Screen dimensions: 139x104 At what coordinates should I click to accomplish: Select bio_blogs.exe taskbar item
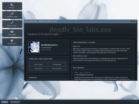click(15, 102)
